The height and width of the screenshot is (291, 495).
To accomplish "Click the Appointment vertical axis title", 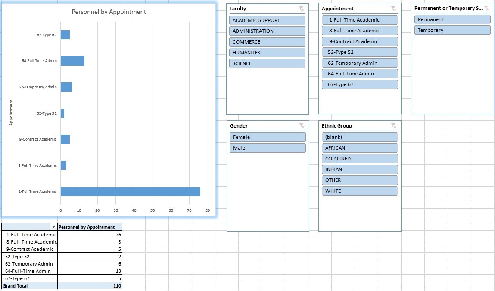I will (12, 113).
